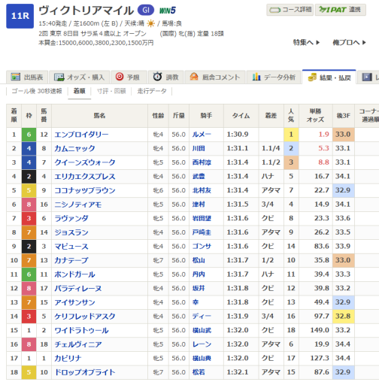This screenshot has height=385, width=379.
Task: Click the WIN5 logo
Action: (x=168, y=11)
